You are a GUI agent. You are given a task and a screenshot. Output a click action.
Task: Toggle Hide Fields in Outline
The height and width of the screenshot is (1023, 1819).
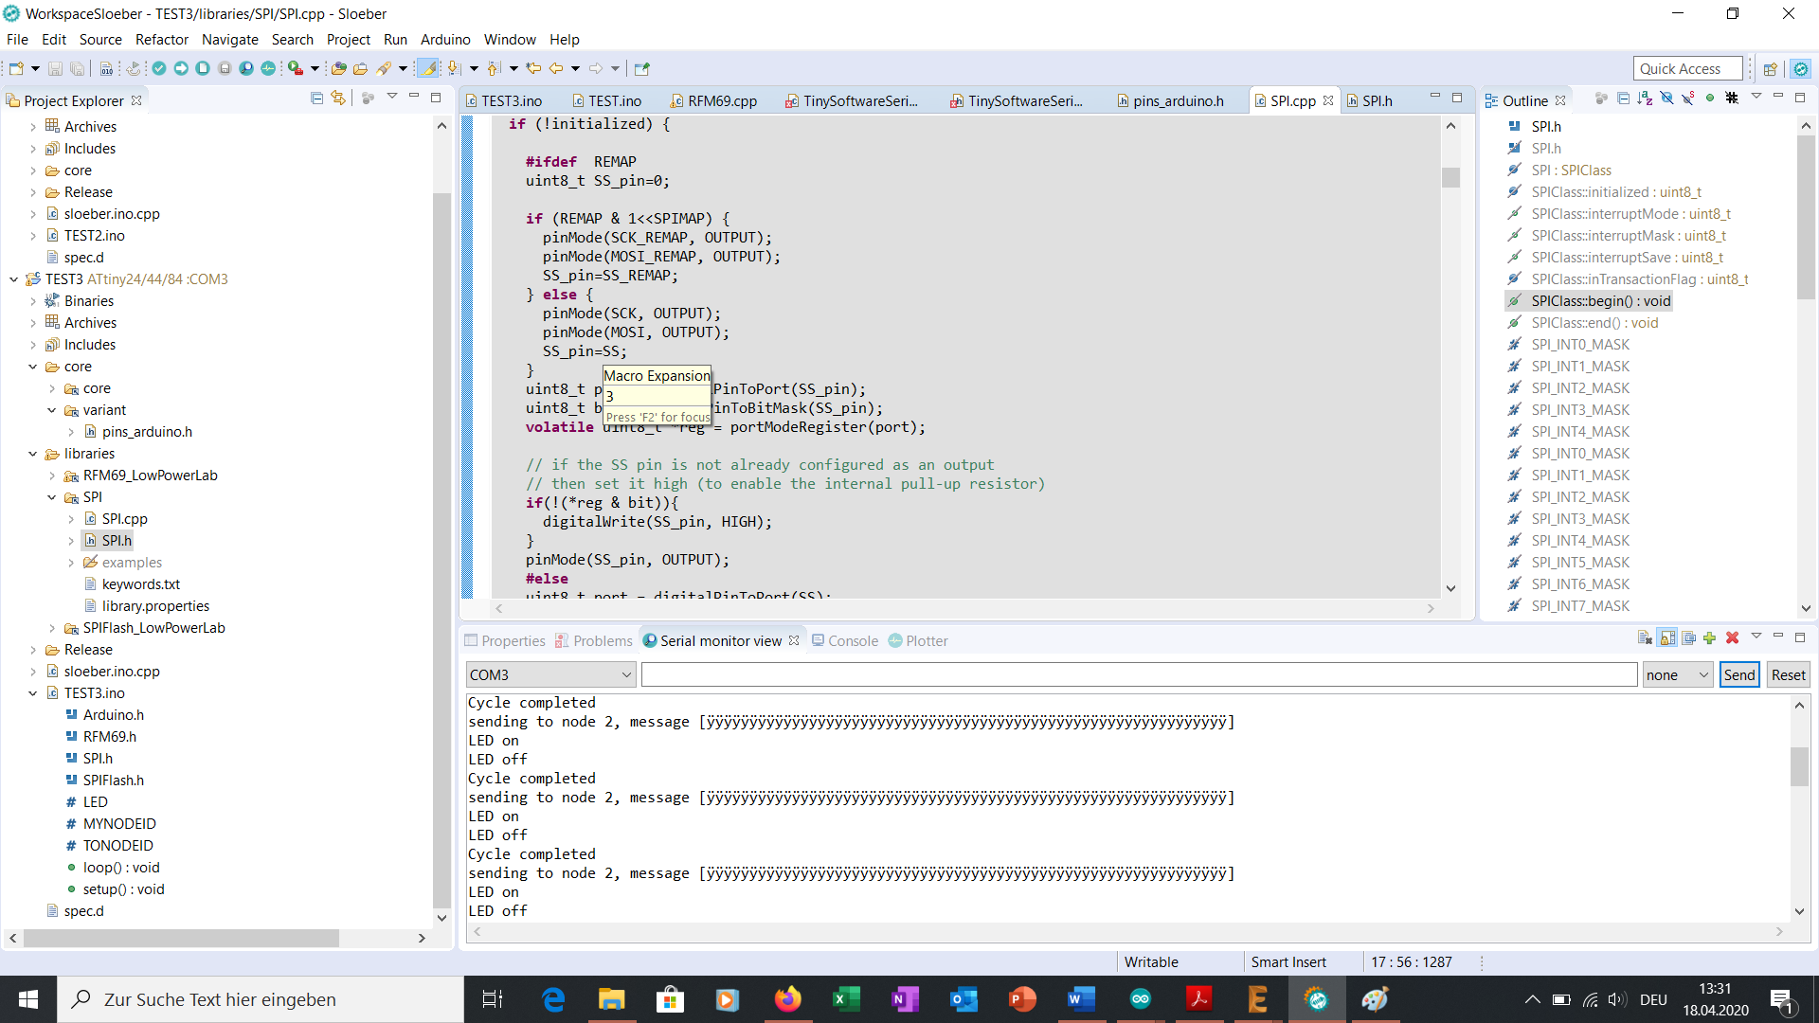(1666, 99)
